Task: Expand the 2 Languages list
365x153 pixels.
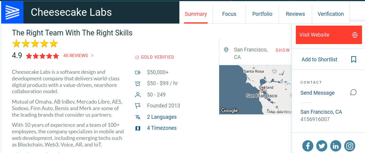Action: pos(162,117)
